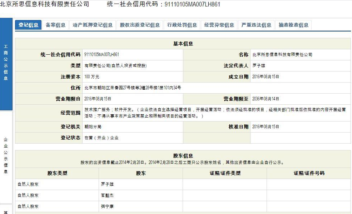Screen dimensions: 352x214
Task: Click the 证照/证件类型 column header
Action: tap(225, 173)
